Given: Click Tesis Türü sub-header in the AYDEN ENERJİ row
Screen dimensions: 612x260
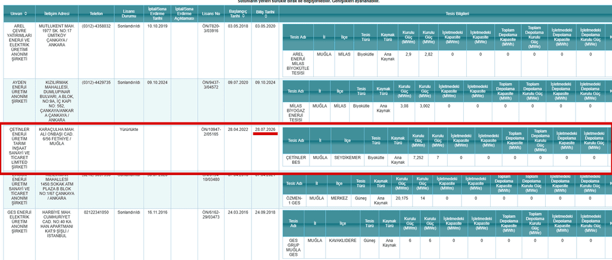Looking at the screenshot, I should coord(362,91).
